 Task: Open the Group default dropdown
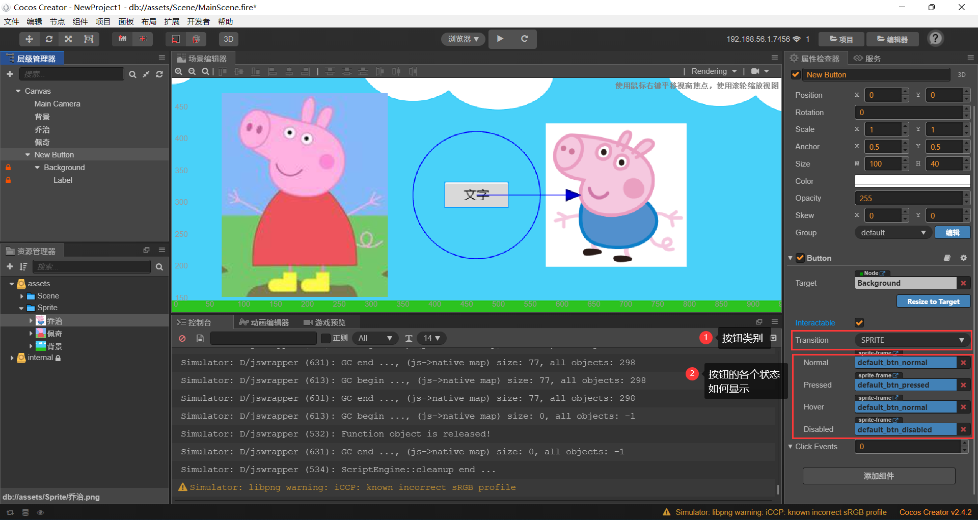coord(893,233)
